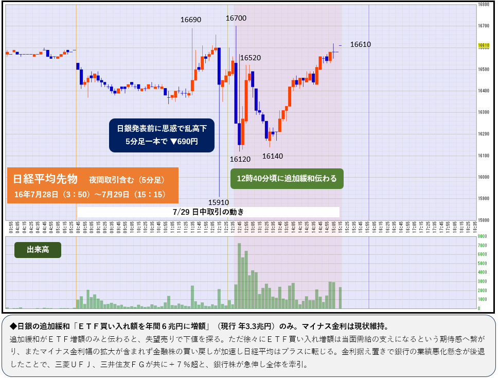Click the ◆日銀の追加緩和 headline text

198,327
